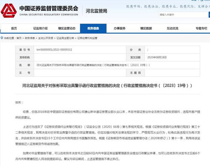This screenshot has height=166, width=210.
Task: Click the 主题词 label cell
Action: click(135, 73)
